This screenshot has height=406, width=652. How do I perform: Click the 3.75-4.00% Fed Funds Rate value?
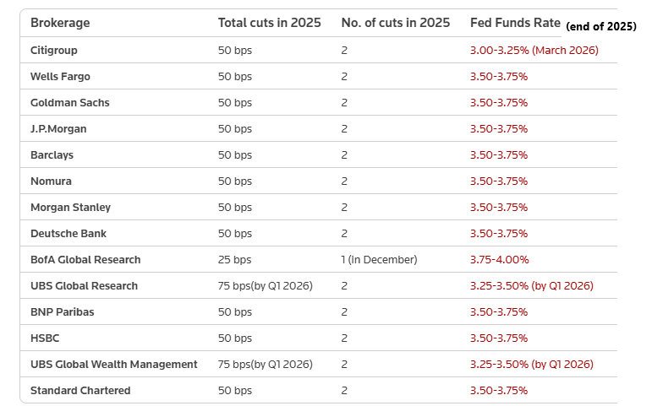[x=498, y=259]
